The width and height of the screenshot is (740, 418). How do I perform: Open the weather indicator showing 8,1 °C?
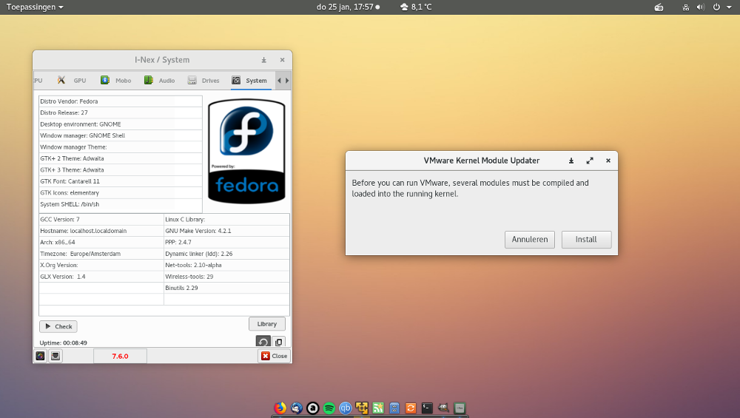pos(416,7)
